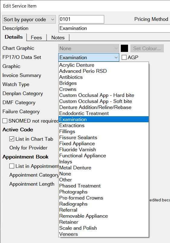Click the payor code field containing 0101
The height and width of the screenshot is (243, 170).
[x=81, y=19]
